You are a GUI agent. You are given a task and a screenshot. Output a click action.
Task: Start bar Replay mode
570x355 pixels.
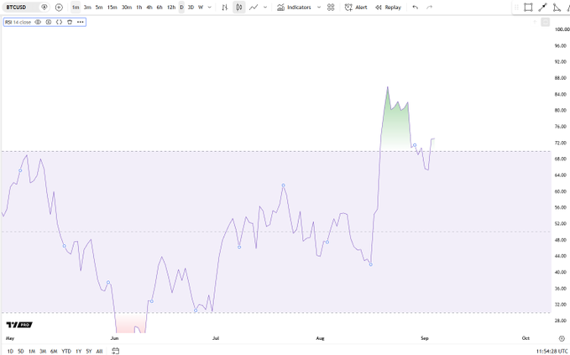click(x=388, y=8)
